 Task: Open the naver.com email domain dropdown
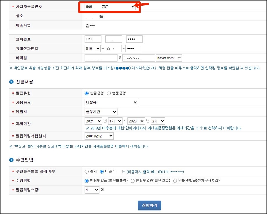point(169,58)
